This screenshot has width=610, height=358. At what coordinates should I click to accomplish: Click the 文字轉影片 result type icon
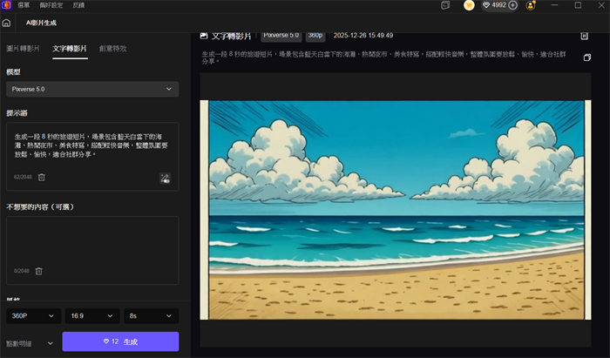(x=204, y=36)
